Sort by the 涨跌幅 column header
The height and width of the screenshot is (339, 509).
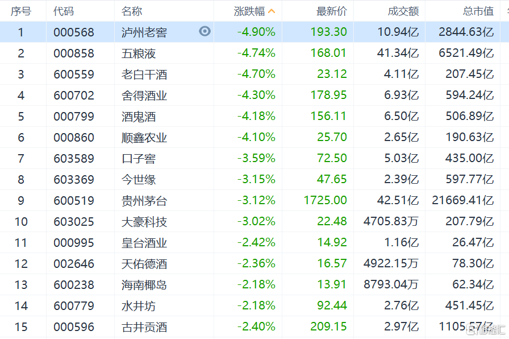249,11
